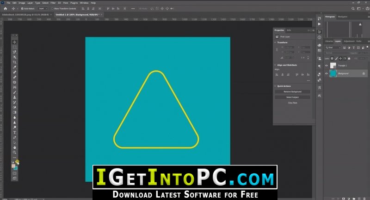Open the Edit Toolbar three-dot menu

15,158
